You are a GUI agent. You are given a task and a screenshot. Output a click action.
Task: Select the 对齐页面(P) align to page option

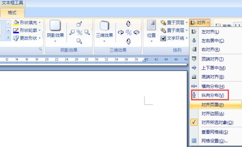[216, 105]
